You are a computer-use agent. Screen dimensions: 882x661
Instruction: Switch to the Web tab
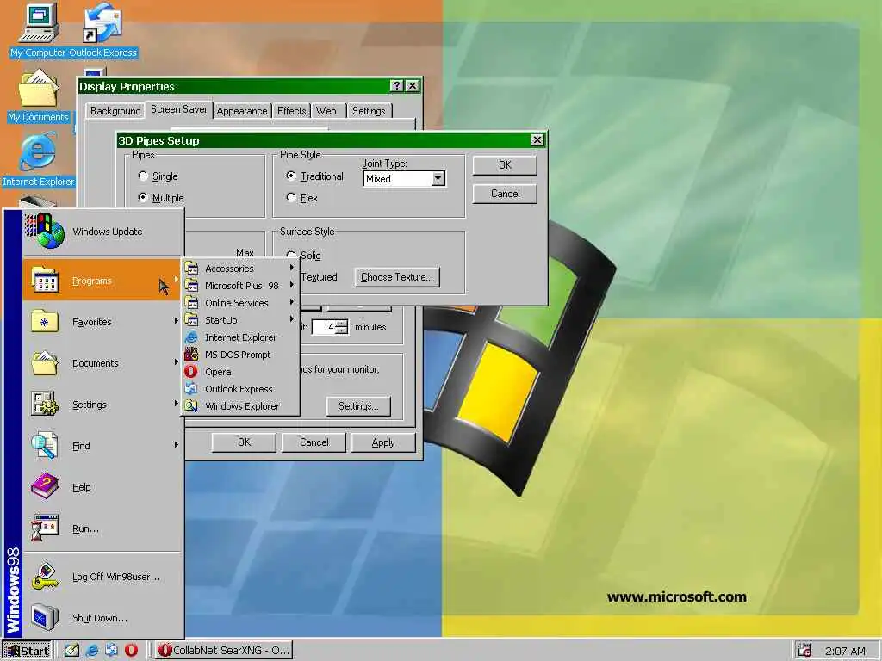click(326, 111)
